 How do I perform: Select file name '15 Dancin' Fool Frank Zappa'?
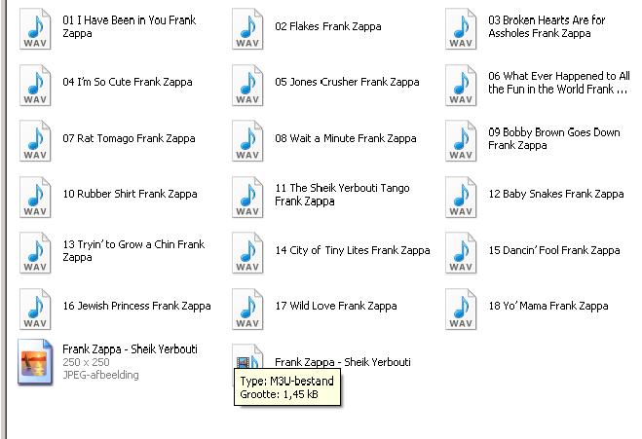pos(554,250)
